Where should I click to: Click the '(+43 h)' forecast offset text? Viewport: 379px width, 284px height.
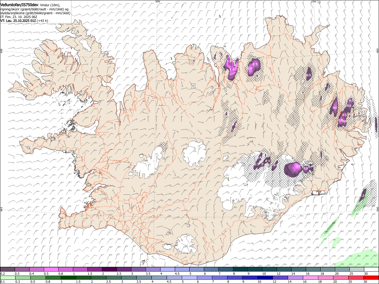pos(43,21)
